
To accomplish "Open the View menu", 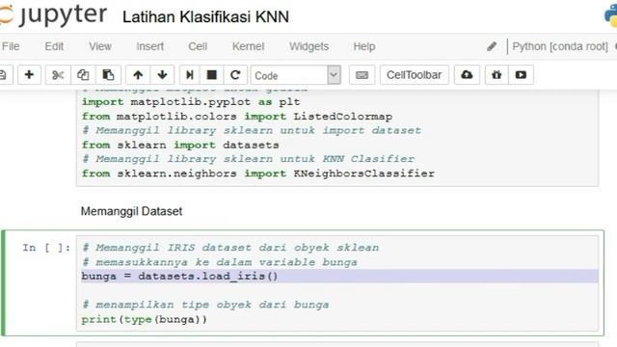I will pyautogui.click(x=100, y=46).
